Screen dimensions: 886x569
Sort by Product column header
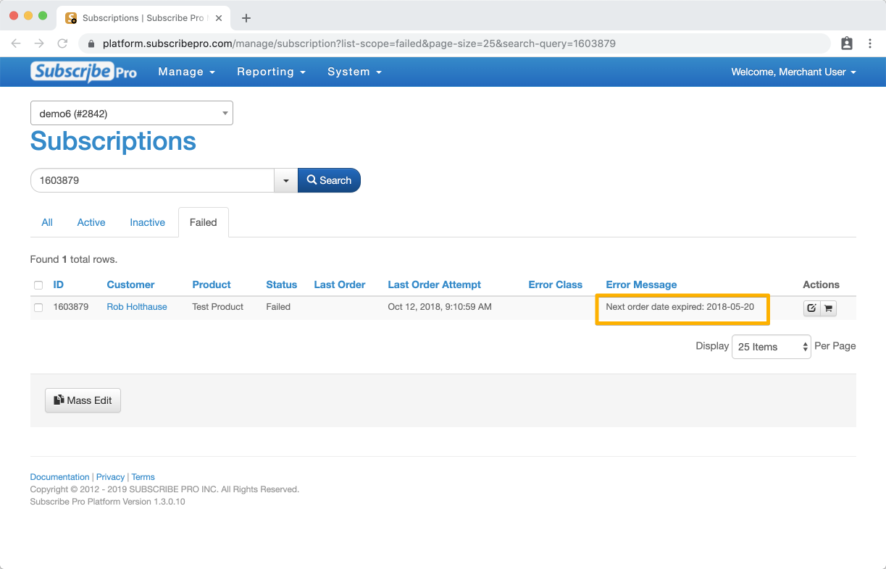click(212, 284)
